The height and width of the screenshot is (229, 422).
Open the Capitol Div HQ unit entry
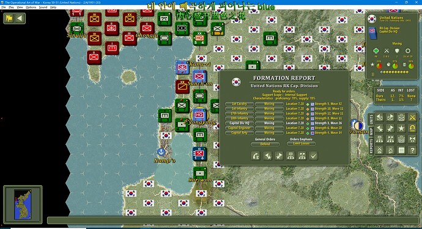pyautogui.click(x=240, y=123)
